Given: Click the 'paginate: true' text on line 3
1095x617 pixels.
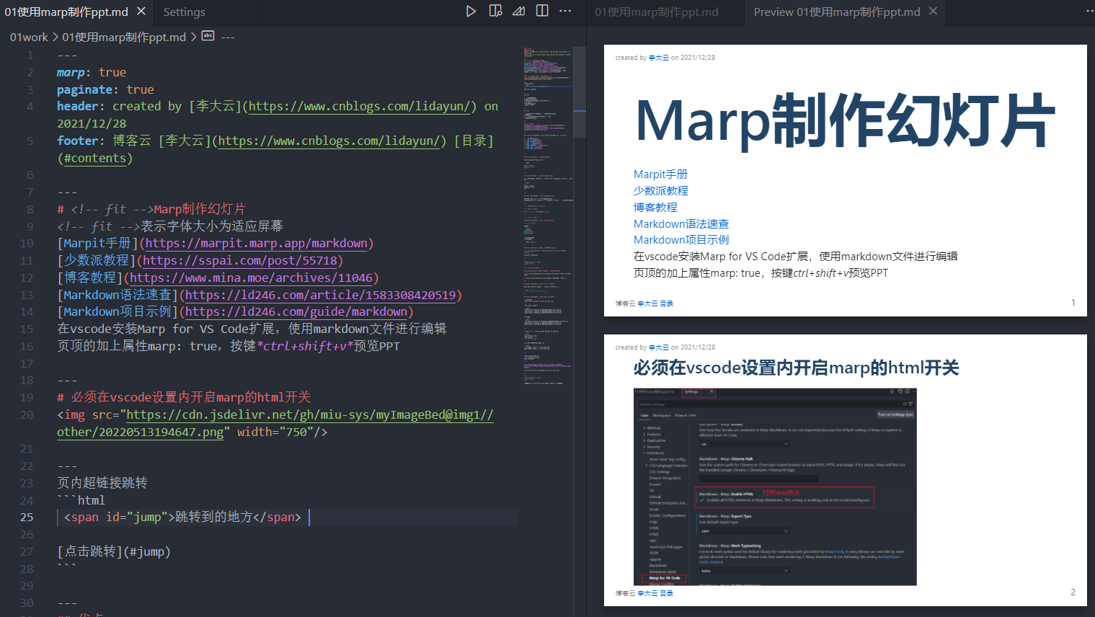Looking at the screenshot, I should point(105,90).
